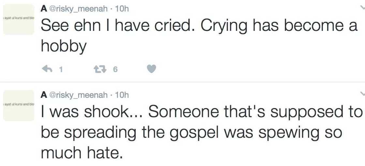Expand the chevron menu on "I was shook" tweet
Screen dimensions: 365x166
coord(363,94)
